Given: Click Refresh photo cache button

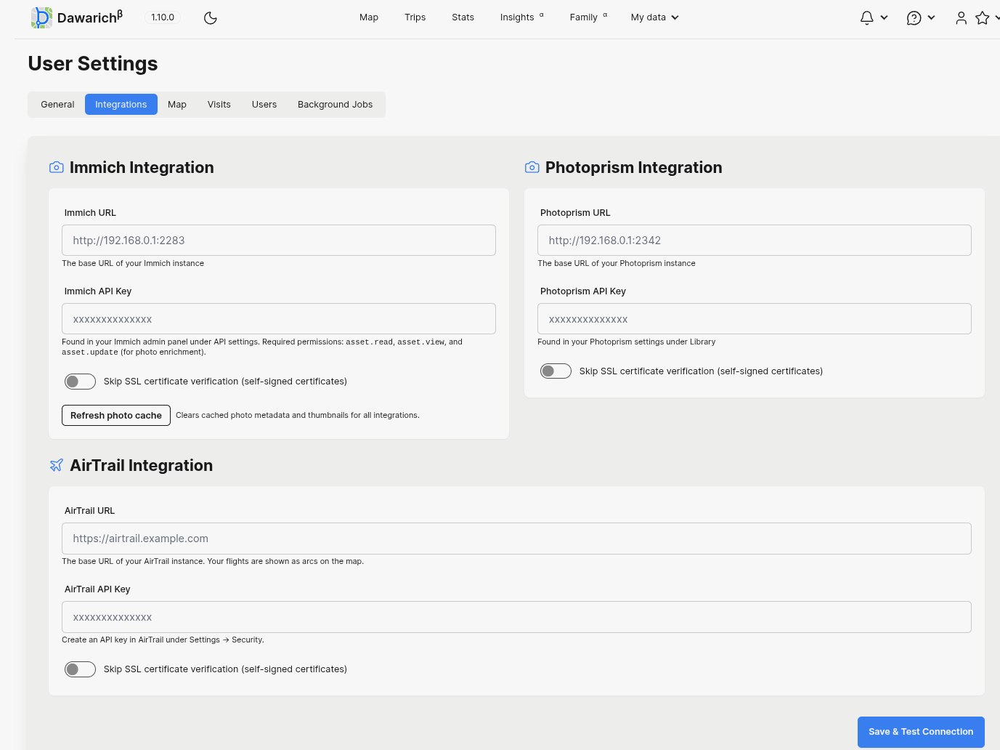Looking at the screenshot, I should click(x=116, y=416).
